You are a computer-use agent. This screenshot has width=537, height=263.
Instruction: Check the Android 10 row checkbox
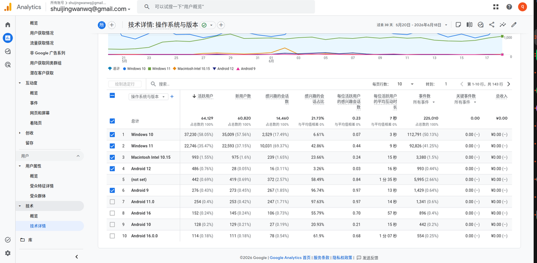112,224
